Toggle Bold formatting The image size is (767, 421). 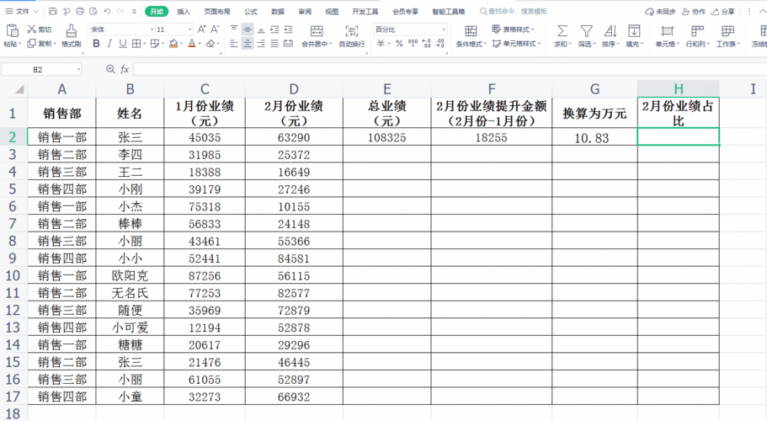tap(96, 44)
